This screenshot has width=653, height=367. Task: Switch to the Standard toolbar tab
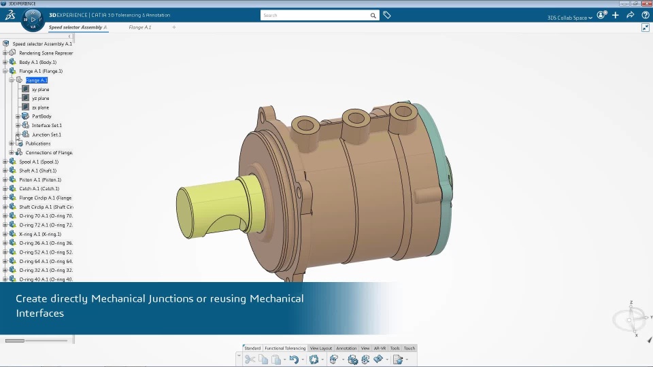(252, 348)
